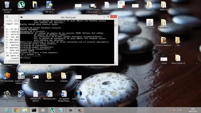Image resolution: width=201 pixels, height=113 pixels.
Task: Open File Explorer from the taskbar
Action: pos(25,110)
